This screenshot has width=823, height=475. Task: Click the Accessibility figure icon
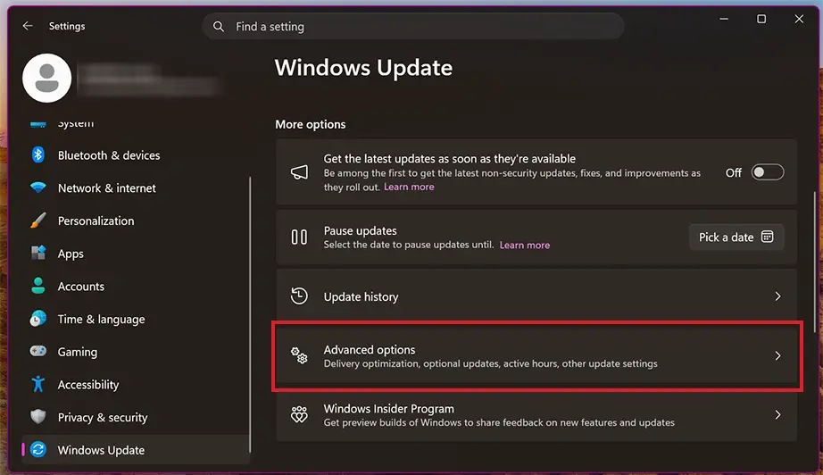point(37,384)
